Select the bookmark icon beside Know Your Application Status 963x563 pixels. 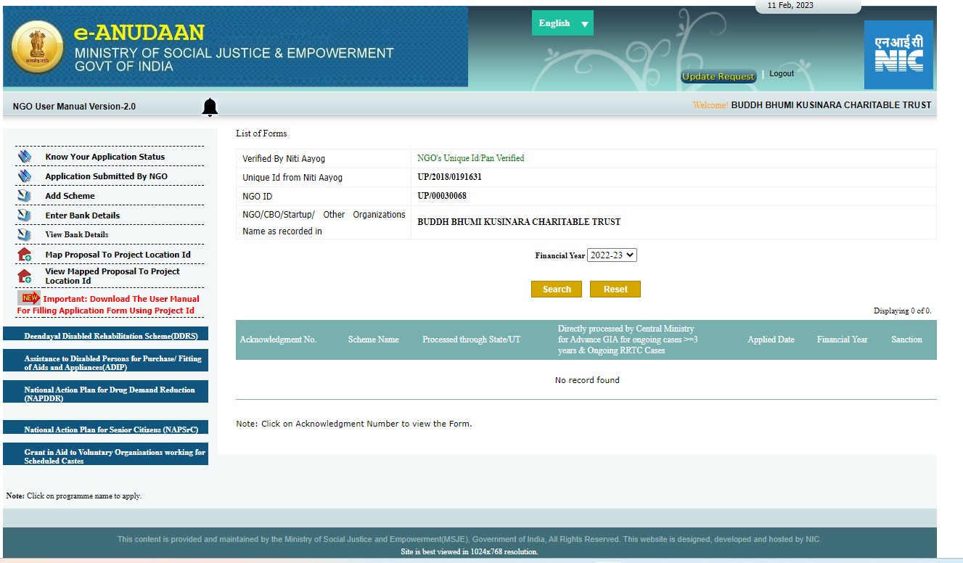[x=25, y=155]
